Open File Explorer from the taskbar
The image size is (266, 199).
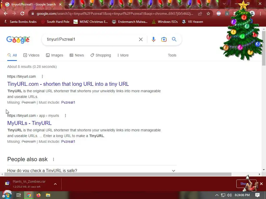[x=48, y=195]
